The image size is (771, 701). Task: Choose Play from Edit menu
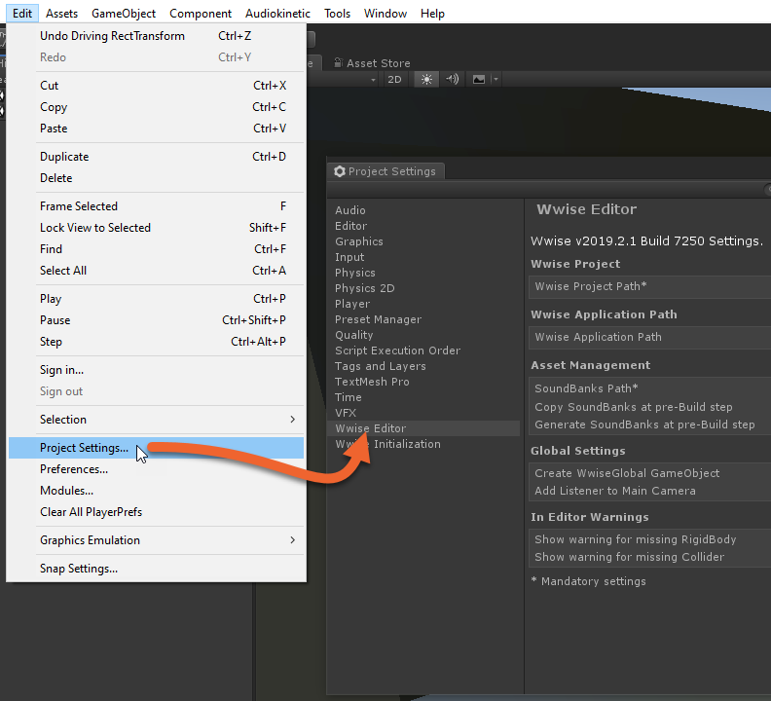click(157, 299)
